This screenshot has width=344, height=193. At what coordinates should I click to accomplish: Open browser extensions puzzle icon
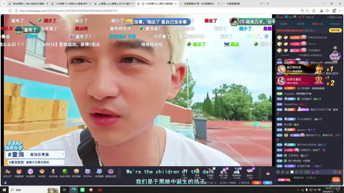coord(314,11)
